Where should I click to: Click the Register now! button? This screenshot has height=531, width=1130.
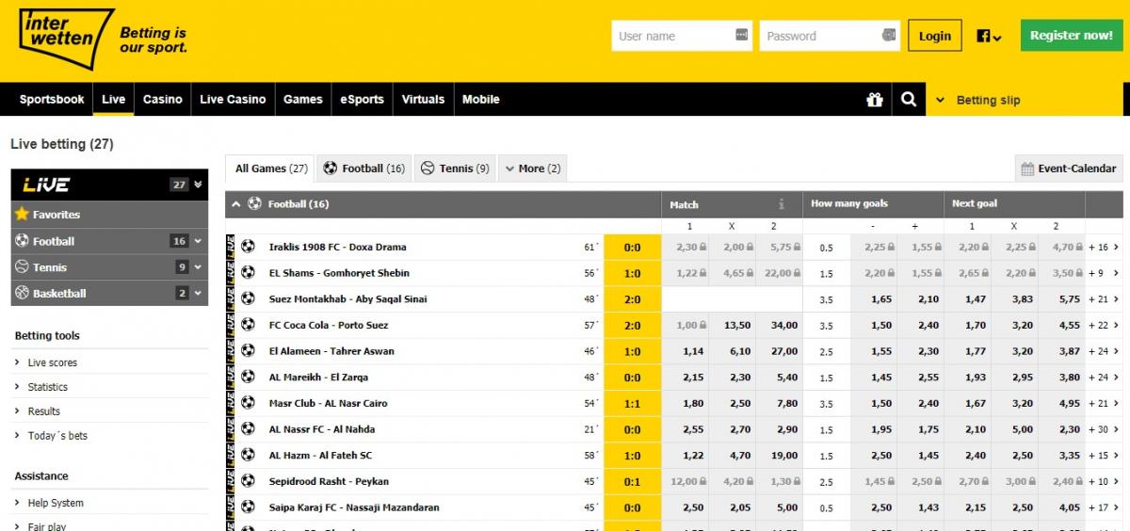point(1072,36)
